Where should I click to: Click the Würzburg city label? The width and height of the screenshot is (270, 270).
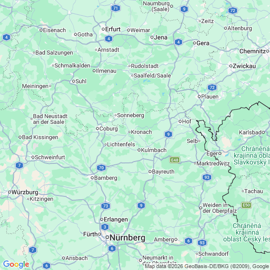tap(25, 192)
